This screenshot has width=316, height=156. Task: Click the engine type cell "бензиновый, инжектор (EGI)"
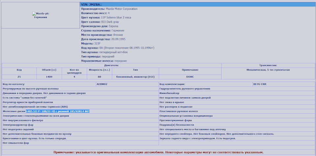(135, 77)
